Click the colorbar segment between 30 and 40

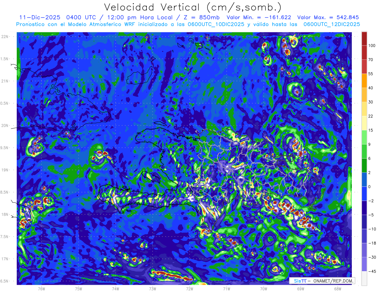[x=364, y=95]
